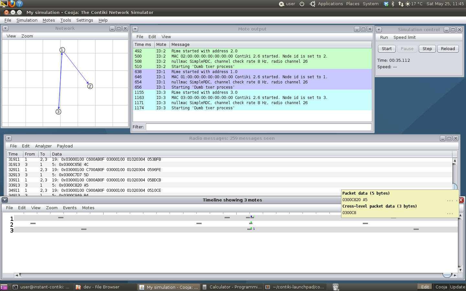Click the Filter input field in Mote output
The image size is (466, 291).
pos(259,127)
